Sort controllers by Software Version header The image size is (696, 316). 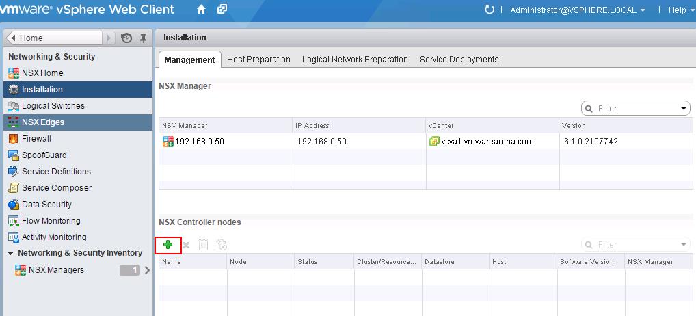click(591, 262)
